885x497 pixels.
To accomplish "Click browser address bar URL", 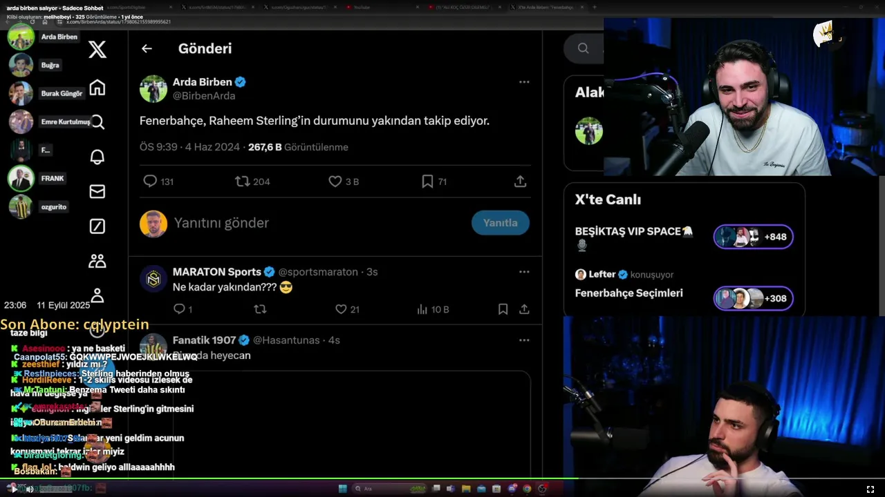I will coord(119,22).
